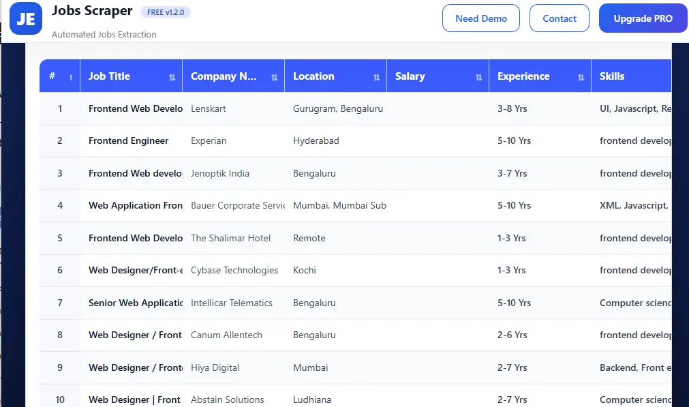Click the ascending arrow beside the # header

tap(70, 76)
